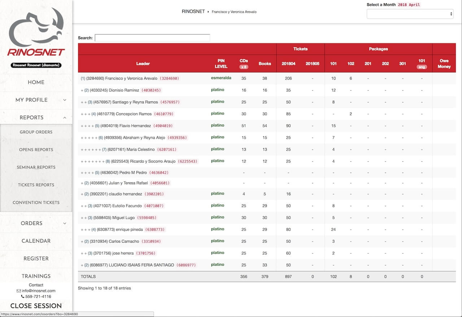Image resolution: width=462 pixels, height=317 pixels.
Task: Sort by package 202 column
Action: pyautogui.click(x=385, y=64)
